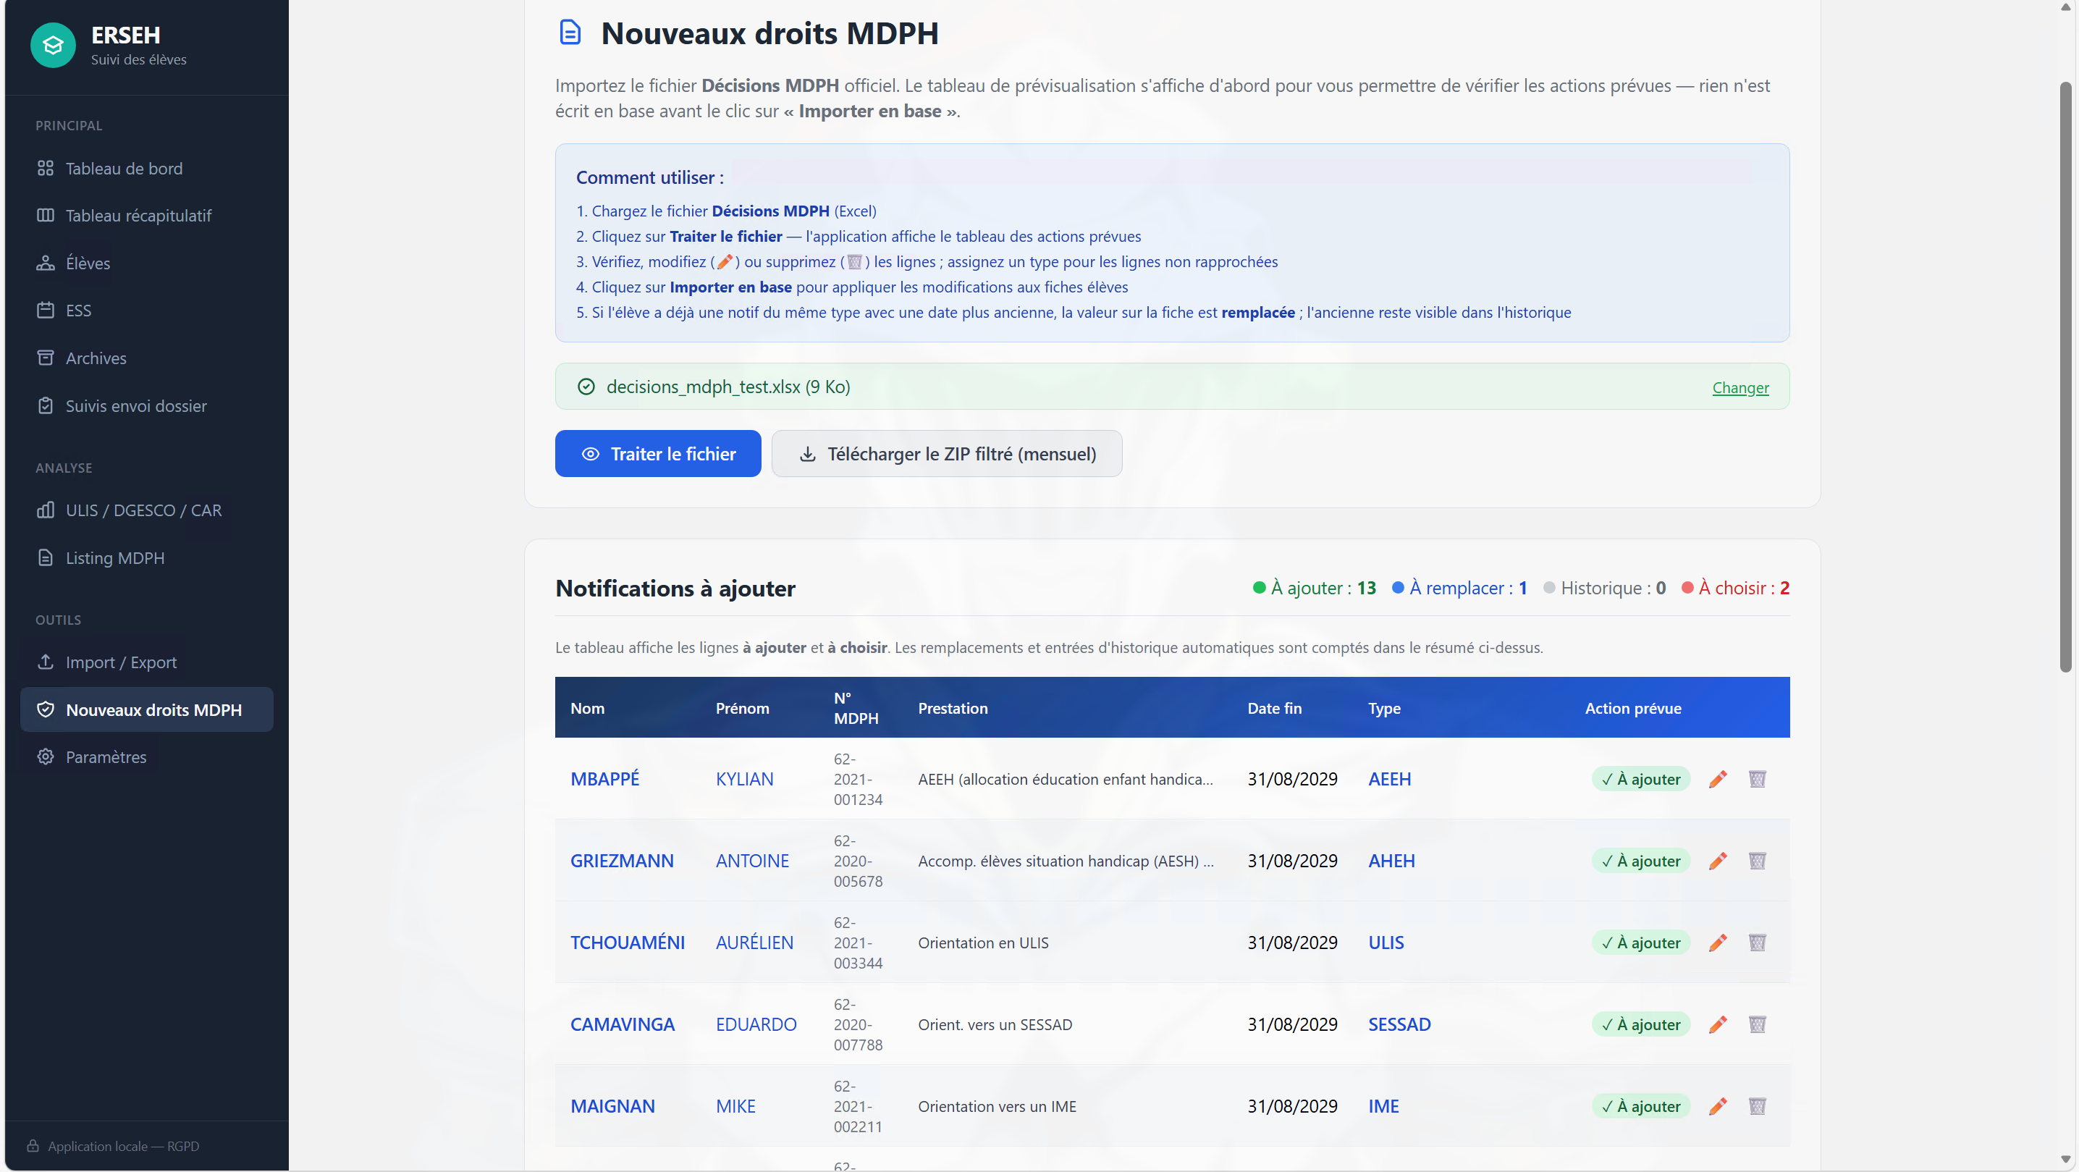Click the document icon beside page title
Screen dimensions: 2079x1172
pos(570,33)
